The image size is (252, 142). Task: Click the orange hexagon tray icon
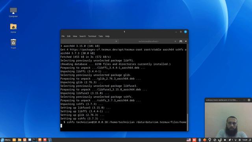pyautogui.click(x=205, y=140)
